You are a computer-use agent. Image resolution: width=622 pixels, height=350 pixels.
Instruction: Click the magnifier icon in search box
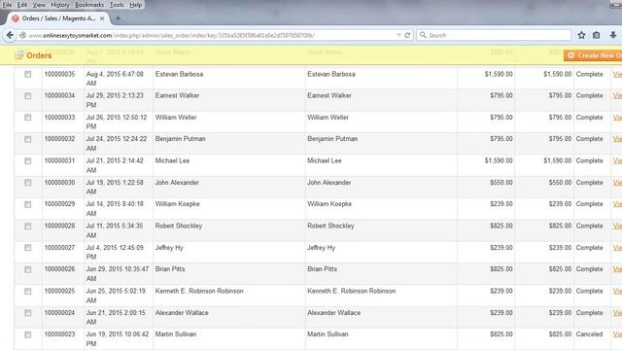[423, 35]
